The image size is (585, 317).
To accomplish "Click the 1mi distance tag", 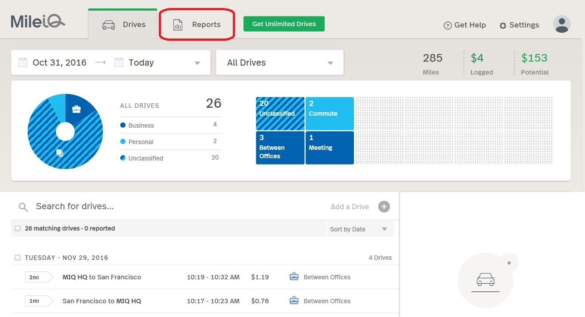I will click(39, 301).
